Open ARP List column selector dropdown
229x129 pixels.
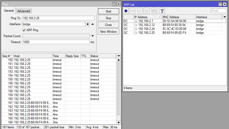(x=225, y=17)
